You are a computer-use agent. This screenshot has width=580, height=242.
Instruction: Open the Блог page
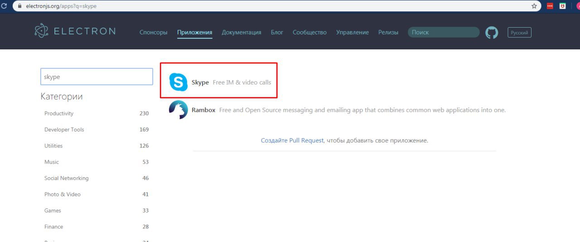(277, 32)
